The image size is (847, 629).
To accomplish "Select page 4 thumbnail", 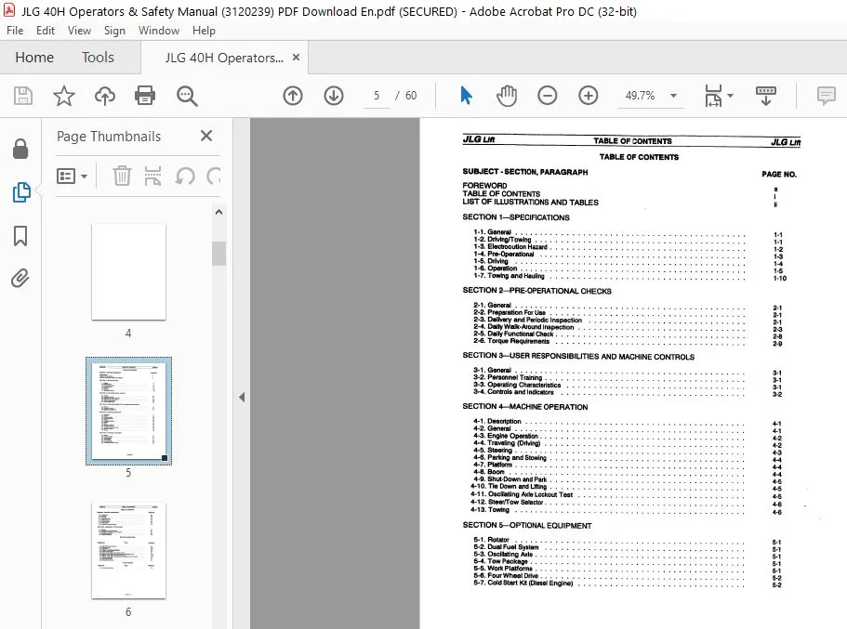I will [128, 271].
